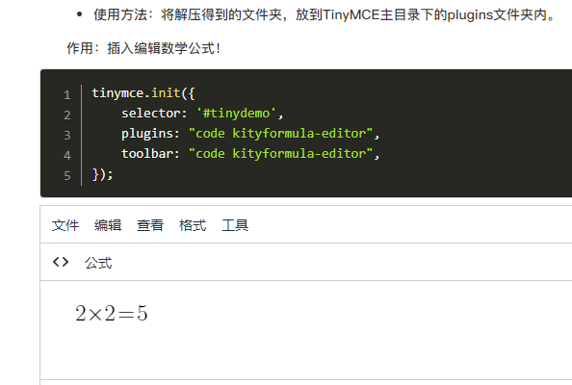Select the 2×2=5 formula in editor
The width and height of the screenshot is (572, 385).
(x=112, y=313)
